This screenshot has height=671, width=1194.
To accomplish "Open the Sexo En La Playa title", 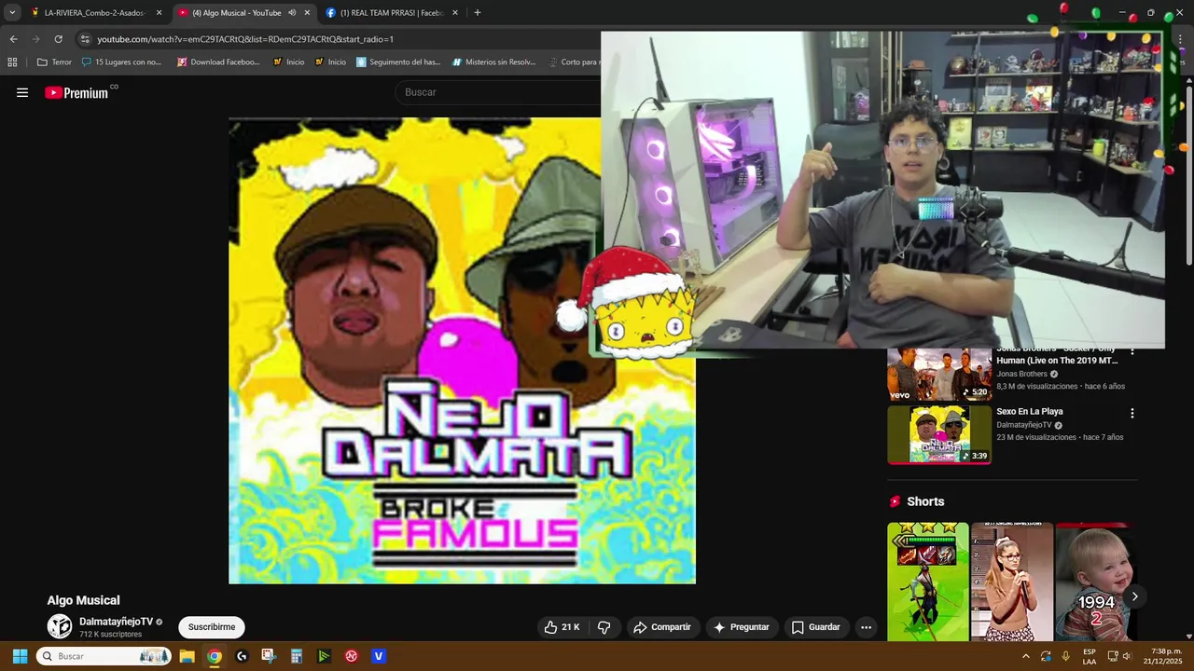I will pos(1029,411).
